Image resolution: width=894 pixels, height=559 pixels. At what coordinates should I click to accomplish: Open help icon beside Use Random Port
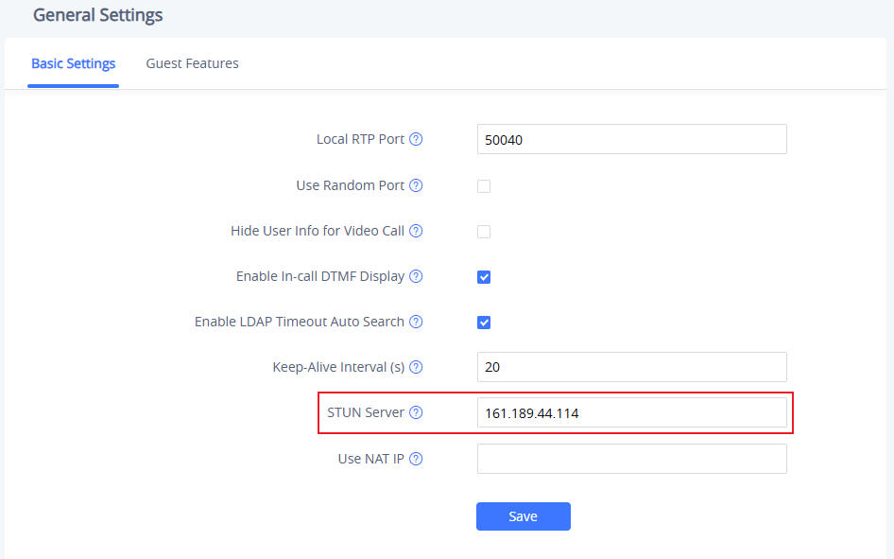pyautogui.click(x=416, y=185)
